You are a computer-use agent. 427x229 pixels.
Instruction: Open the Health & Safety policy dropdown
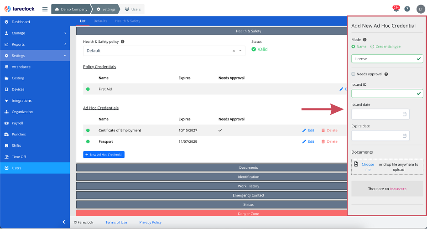click(x=240, y=51)
